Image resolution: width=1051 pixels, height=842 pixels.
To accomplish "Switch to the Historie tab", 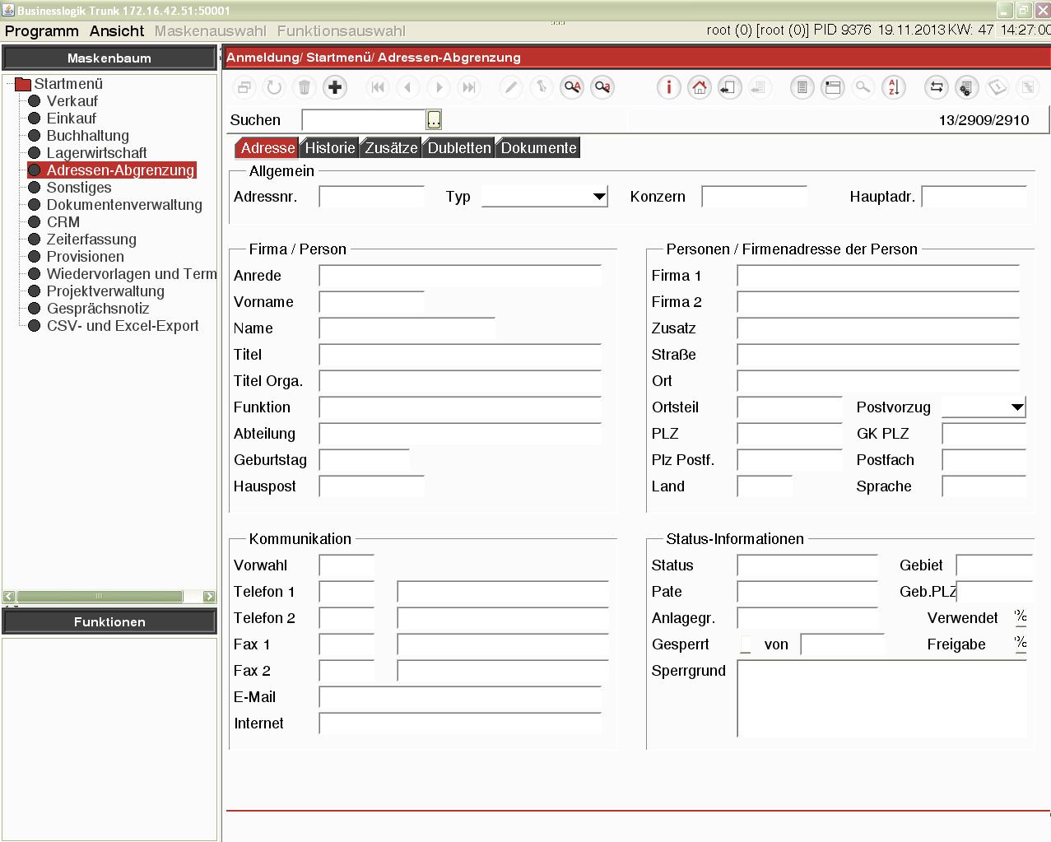I will point(329,148).
